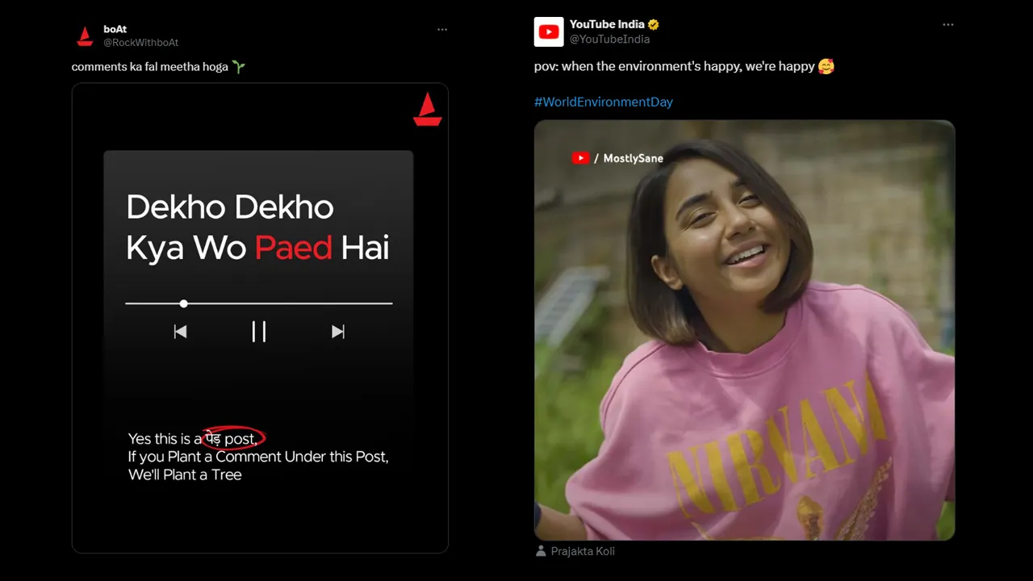The height and width of the screenshot is (581, 1033).
Task: Click the red boAt logo in the image
Action: point(428,109)
